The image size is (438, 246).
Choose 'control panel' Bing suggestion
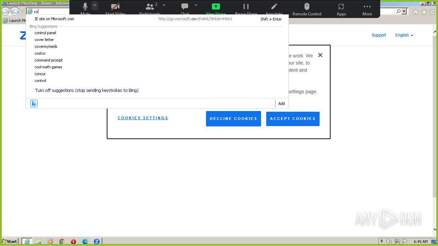click(x=45, y=33)
